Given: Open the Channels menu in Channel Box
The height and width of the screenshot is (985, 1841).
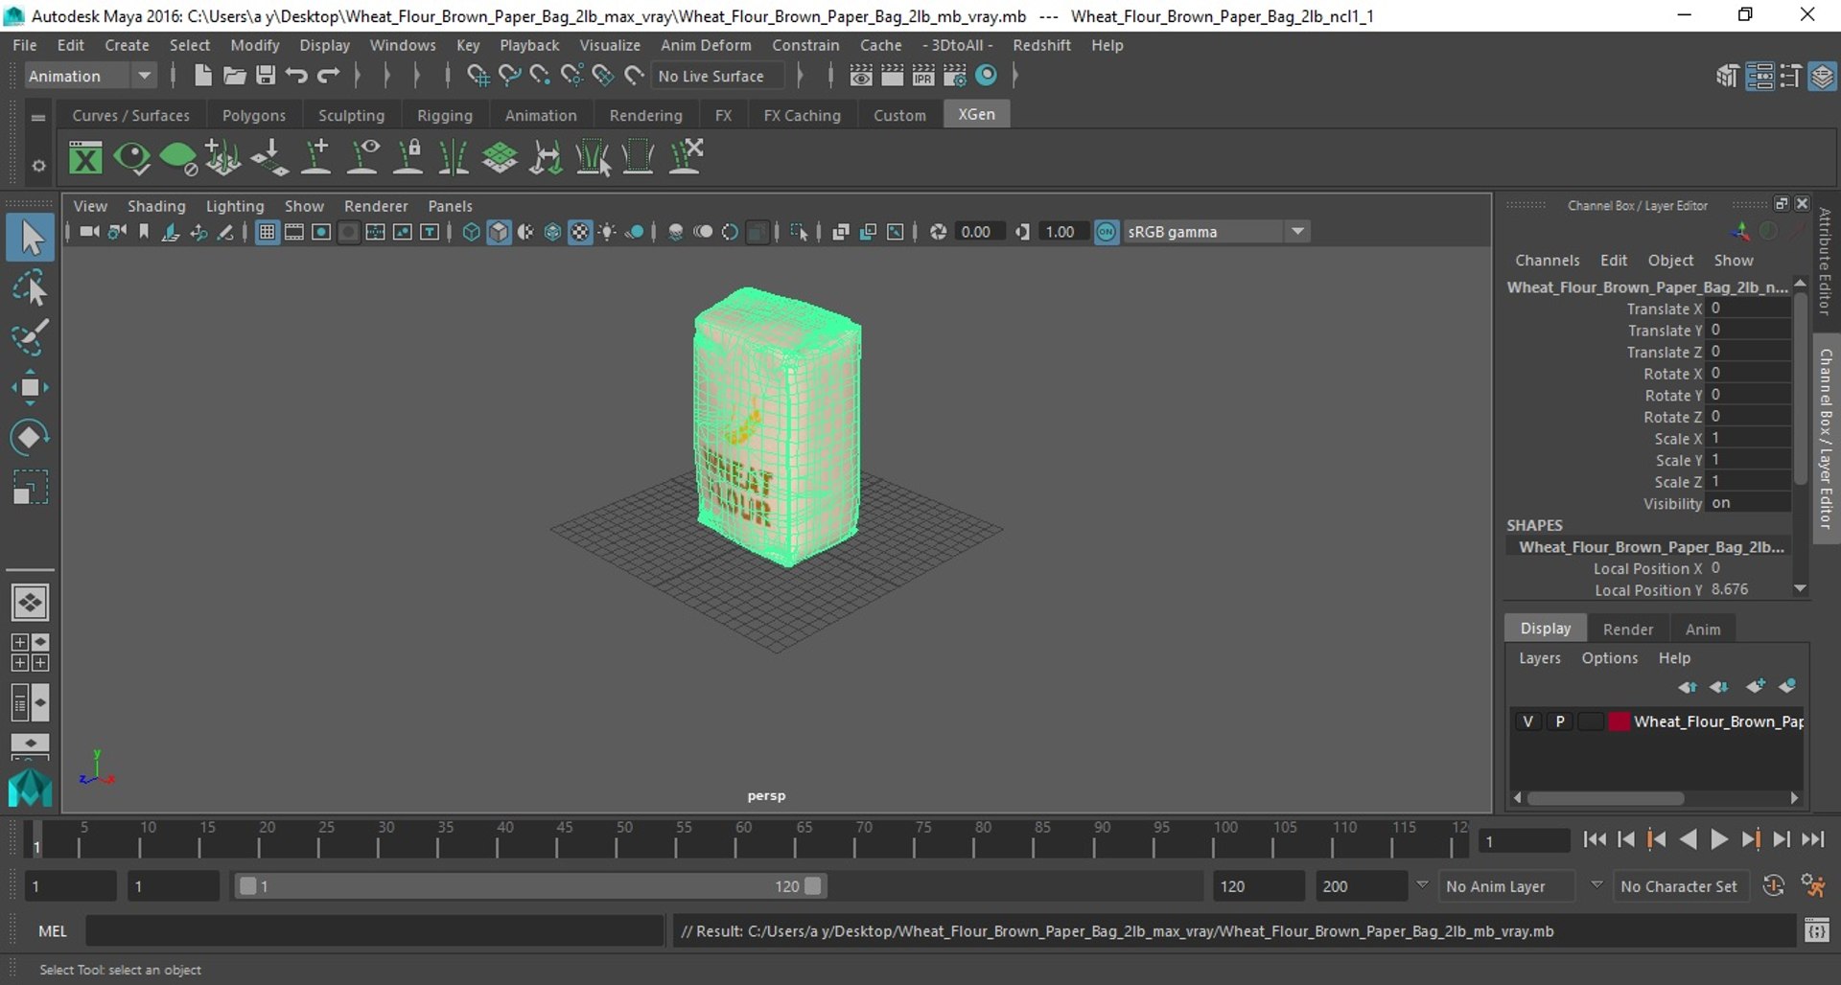Looking at the screenshot, I should pos(1547,261).
